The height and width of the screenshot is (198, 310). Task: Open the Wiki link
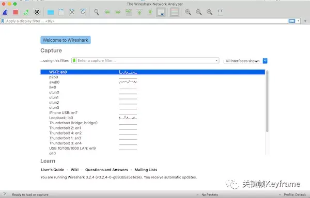point(74,170)
